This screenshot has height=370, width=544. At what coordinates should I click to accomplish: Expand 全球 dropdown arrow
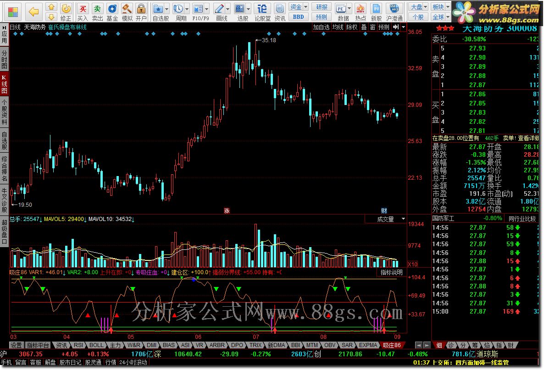pyautogui.click(x=448, y=17)
